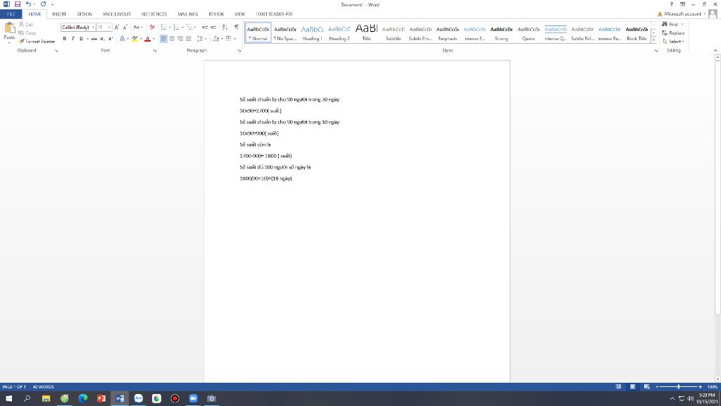Click the Format Painter brush icon
Image resolution: width=721 pixels, height=406 pixels.
pyautogui.click(x=20, y=42)
